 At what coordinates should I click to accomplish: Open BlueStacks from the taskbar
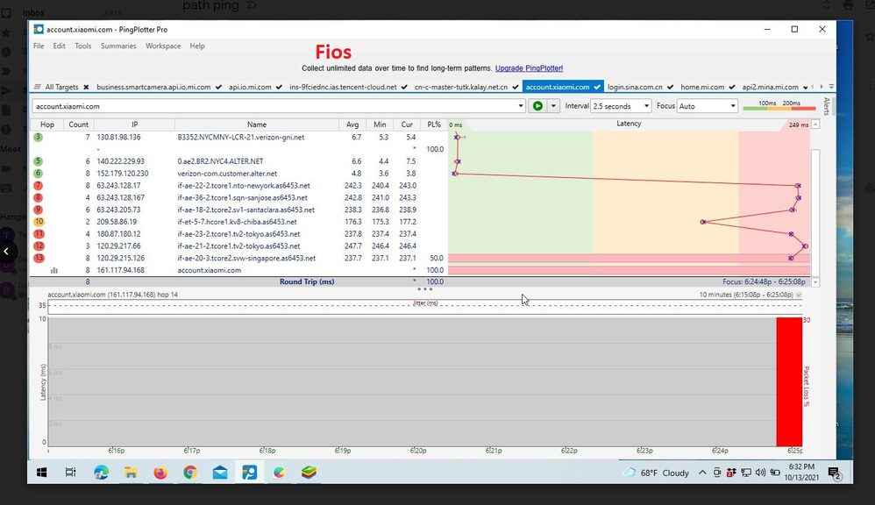[x=309, y=473]
